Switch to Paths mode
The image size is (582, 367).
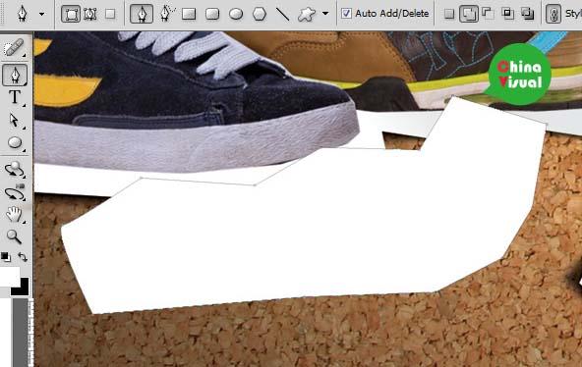[x=90, y=14]
